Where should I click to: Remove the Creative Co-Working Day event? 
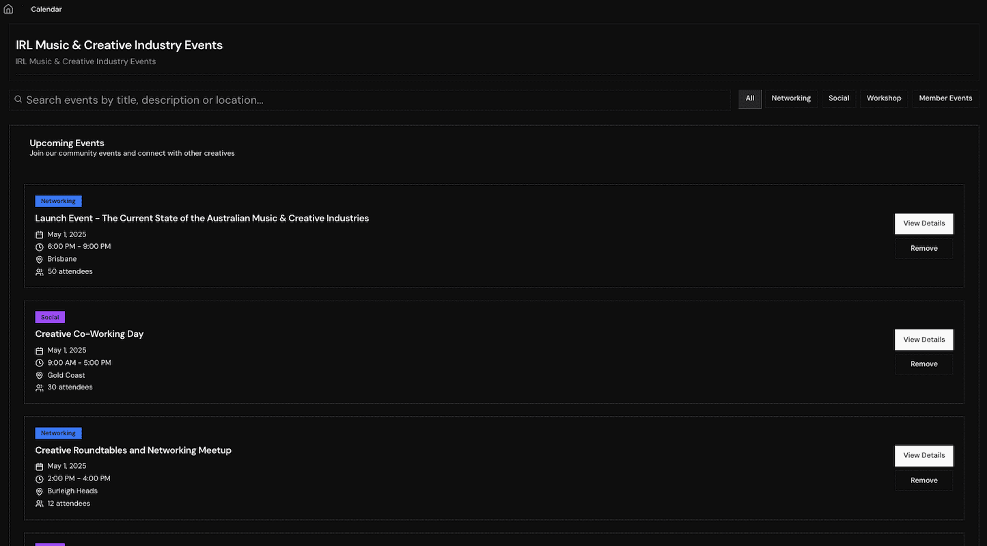pos(924,364)
